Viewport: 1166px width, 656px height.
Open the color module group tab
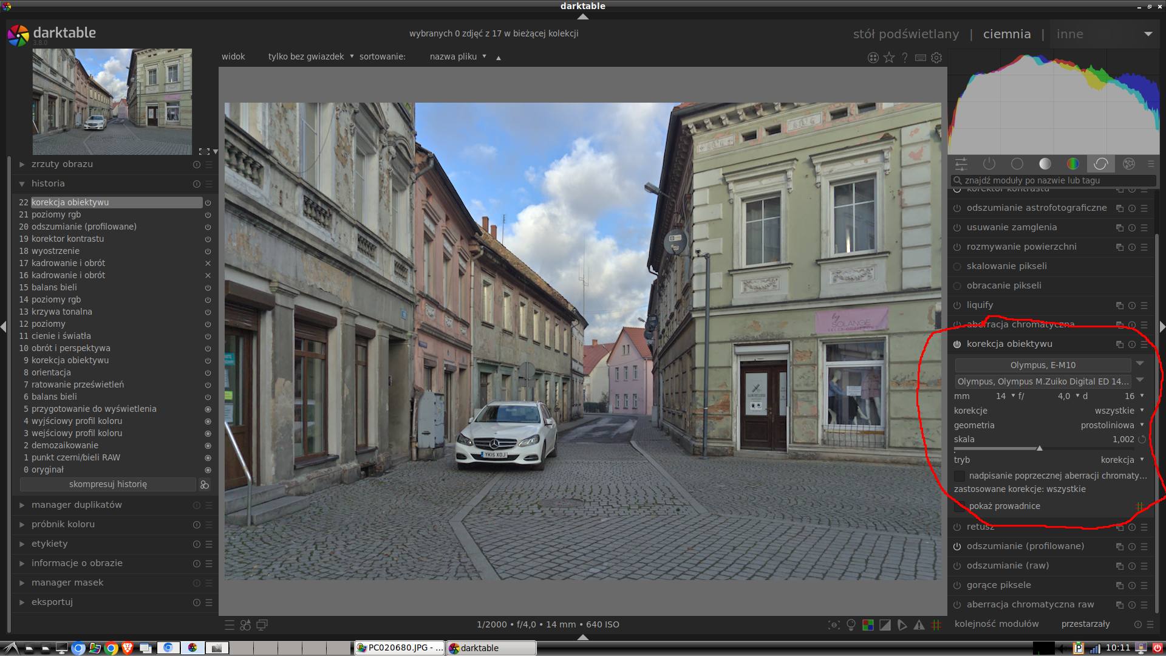coord(1072,164)
